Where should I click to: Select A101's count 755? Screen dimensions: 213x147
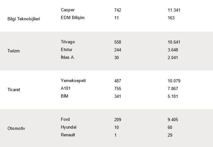click(118, 89)
